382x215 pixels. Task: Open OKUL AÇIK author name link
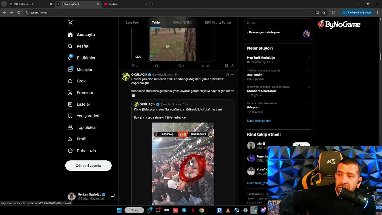[139, 75]
